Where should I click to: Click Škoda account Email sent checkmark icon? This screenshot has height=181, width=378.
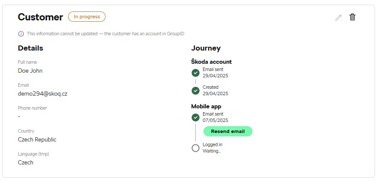click(195, 73)
